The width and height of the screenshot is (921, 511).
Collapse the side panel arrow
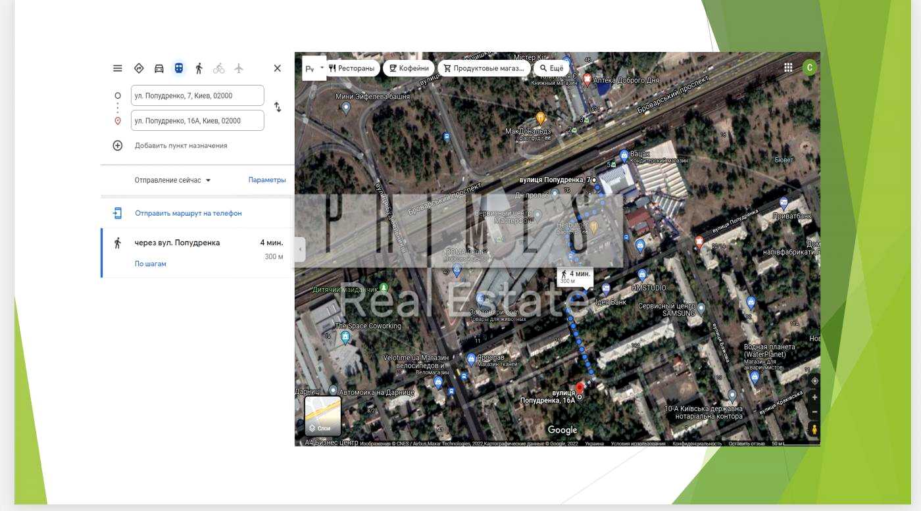[x=300, y=250]
